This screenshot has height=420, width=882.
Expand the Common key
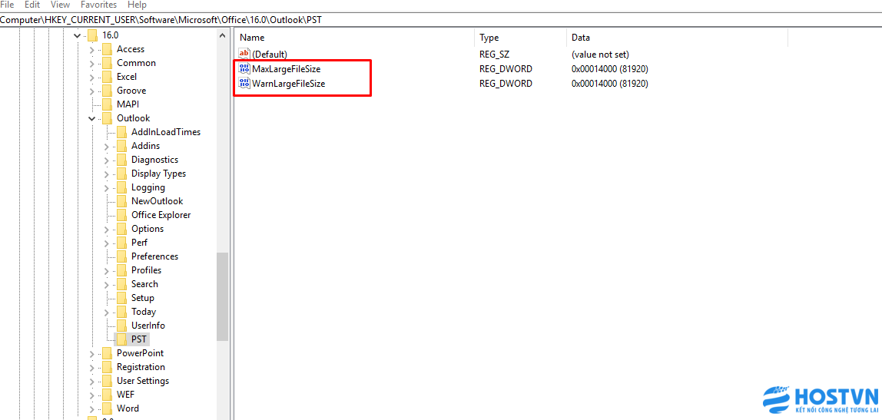point(91,64)
